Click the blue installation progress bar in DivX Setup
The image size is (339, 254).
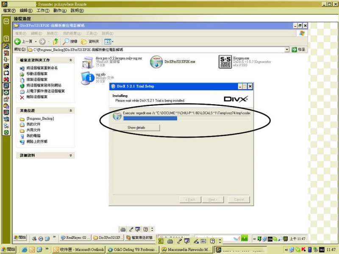click(150, 119)
